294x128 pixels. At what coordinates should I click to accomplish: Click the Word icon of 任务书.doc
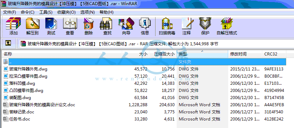pyautogui.click(x=6, y=119)
